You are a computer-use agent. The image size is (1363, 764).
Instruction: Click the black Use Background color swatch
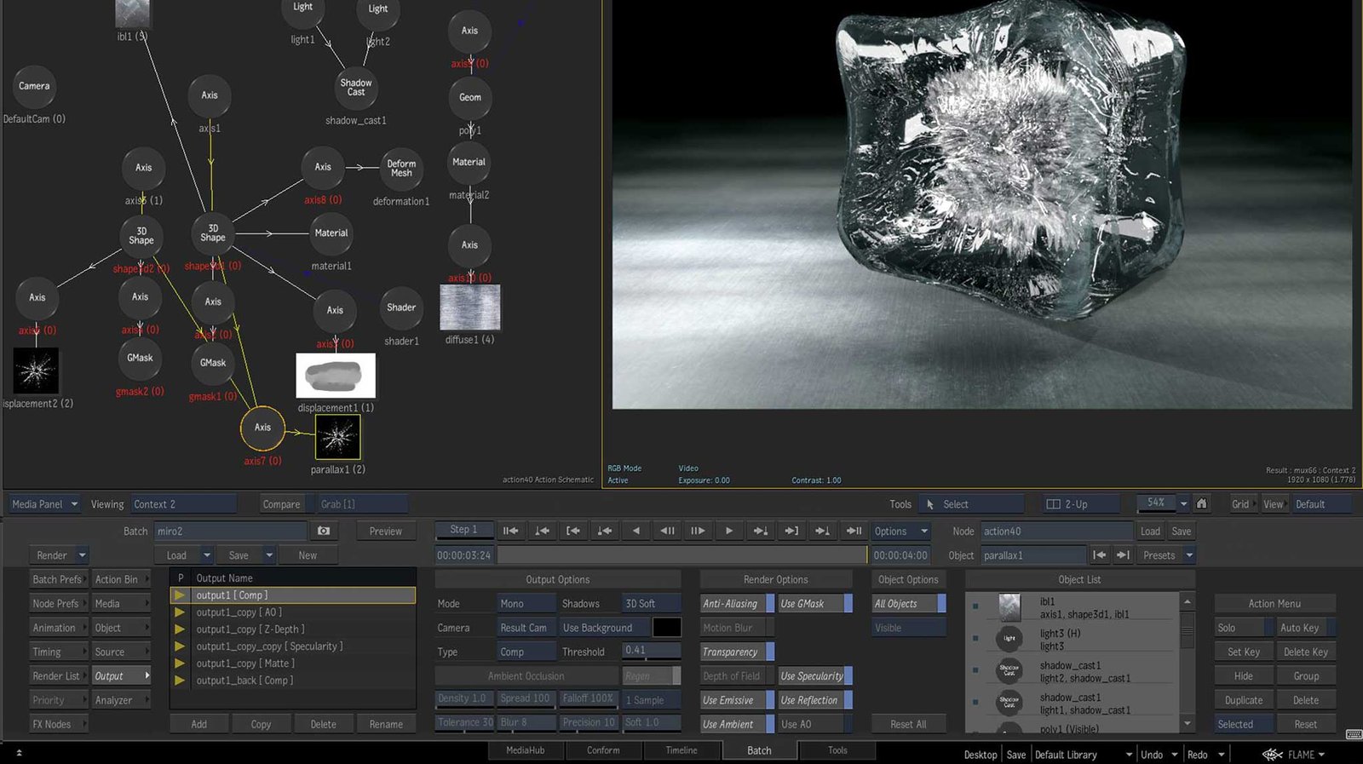click(x=666, y=628)
